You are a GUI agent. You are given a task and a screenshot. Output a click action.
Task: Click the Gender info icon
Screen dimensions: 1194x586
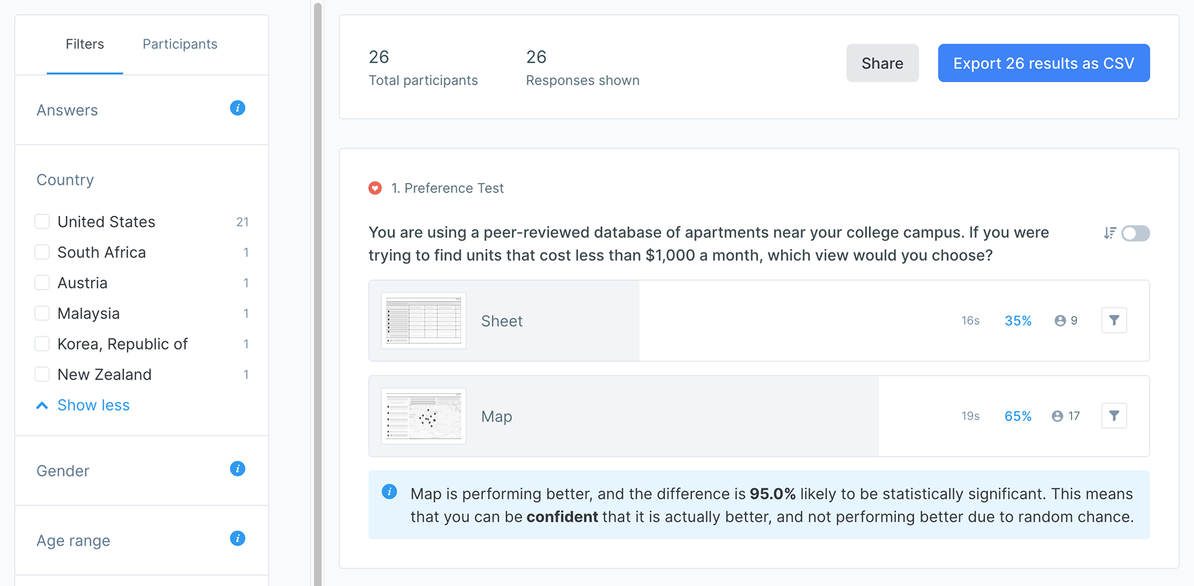(238, 469)
